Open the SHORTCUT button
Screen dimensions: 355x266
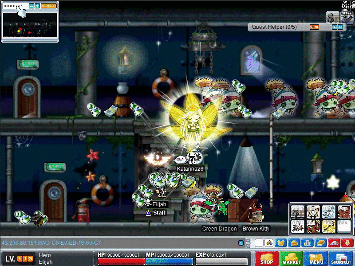[341, 258]
